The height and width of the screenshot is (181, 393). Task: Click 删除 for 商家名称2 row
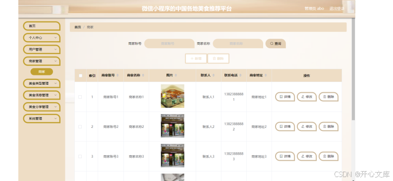tap(329, 126)
